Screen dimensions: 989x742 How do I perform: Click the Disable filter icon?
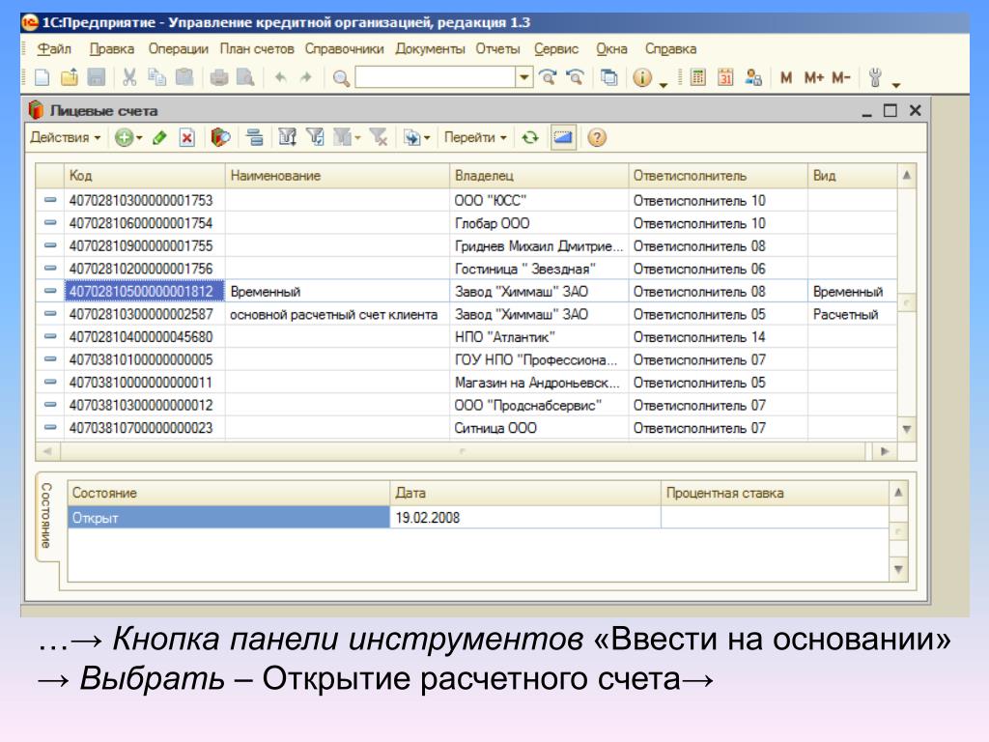point(379,137)
